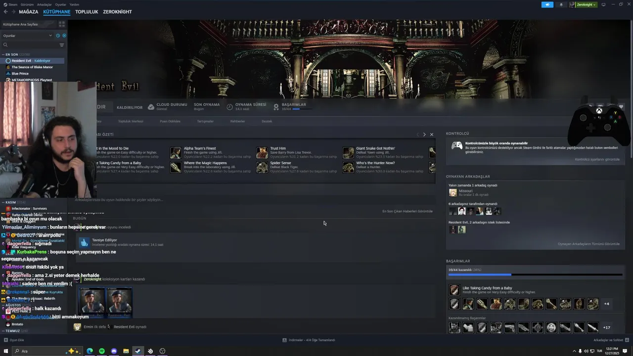Expand the Oyunlar filter dropdown
633x356 pixels.
coord(27,36)
